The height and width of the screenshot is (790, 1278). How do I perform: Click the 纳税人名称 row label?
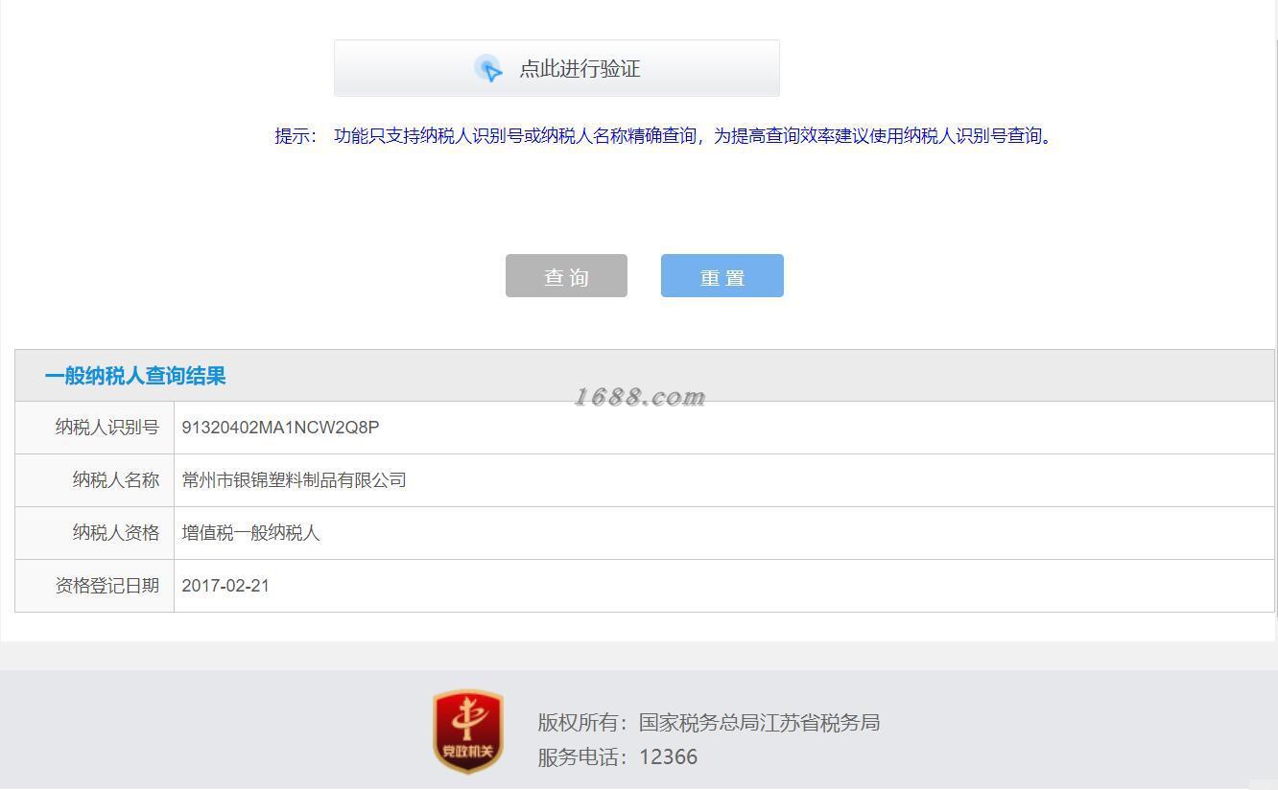(x=116, y=480)
